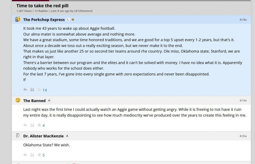
Task: Quote The Banned's post
Action: pyautogui.click(x=32, y=125)
